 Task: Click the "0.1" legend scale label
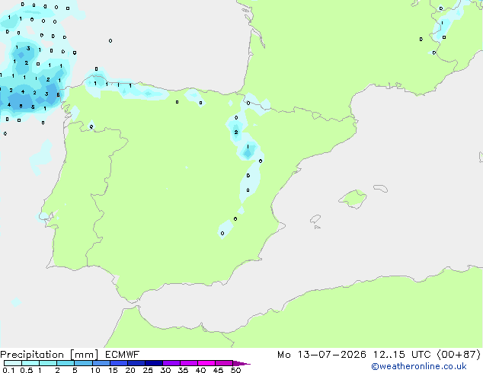pos(7,370)
